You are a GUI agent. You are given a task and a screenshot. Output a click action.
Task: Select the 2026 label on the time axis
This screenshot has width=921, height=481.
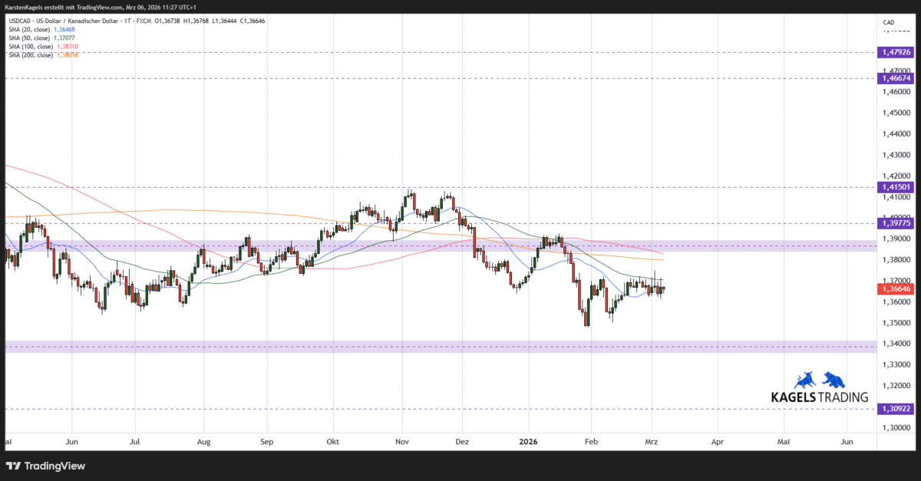pyautogui.click(x=528, y=442)
